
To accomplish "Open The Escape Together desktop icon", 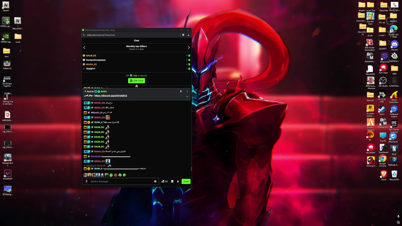I will coord(7,81).
